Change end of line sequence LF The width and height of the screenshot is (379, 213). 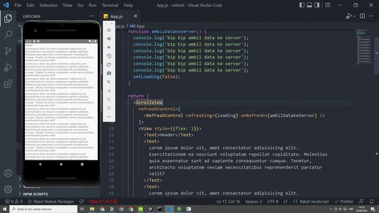coord(285,201)
